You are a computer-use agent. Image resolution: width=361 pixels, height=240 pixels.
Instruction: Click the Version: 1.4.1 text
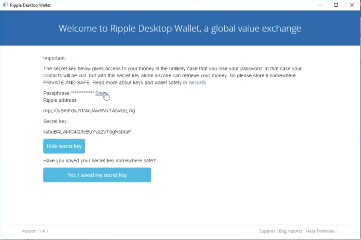pos(35,231)
